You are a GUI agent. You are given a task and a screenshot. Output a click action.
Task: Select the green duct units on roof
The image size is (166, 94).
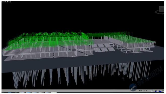click(55, 34)
